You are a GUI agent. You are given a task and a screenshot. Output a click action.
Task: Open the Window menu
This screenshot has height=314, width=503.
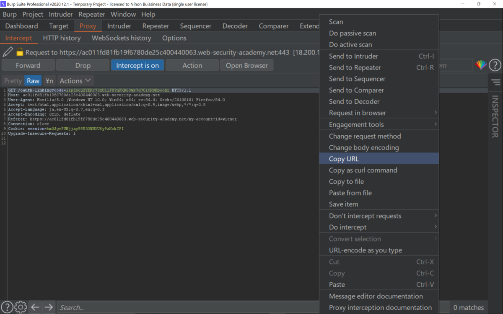pos(123,14)
